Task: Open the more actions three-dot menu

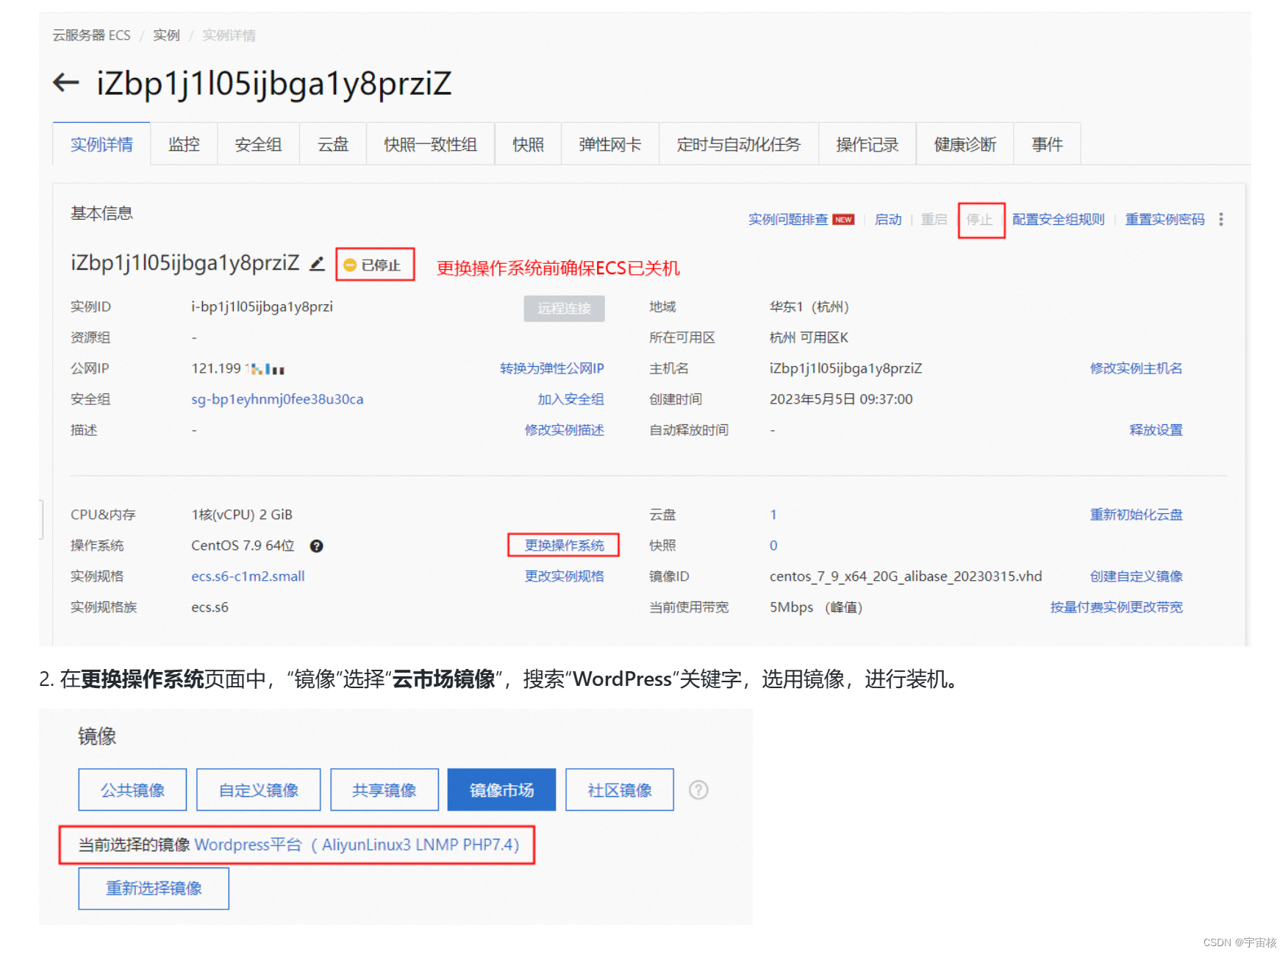Action: (x=1221, y=219)
